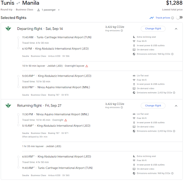Click info icon beside 2,453 kg CO2e on SV 871
Screen dimensions: 184x181
174,131
